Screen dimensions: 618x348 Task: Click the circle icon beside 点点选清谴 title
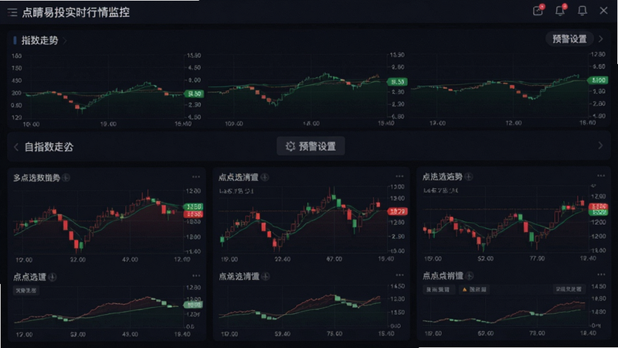click(265, 177)
